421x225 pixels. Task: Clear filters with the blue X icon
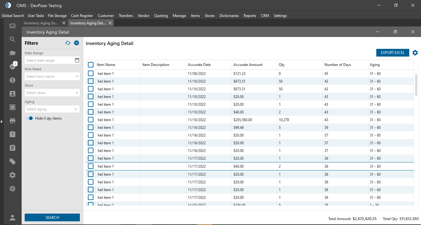click(76, 43)
